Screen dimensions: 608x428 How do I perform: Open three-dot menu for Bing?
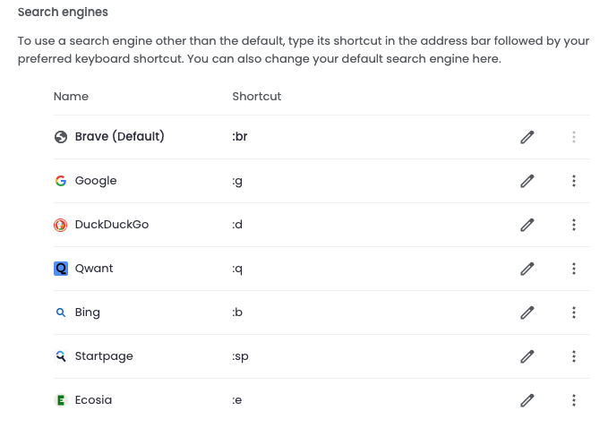(x=574, y=312)
